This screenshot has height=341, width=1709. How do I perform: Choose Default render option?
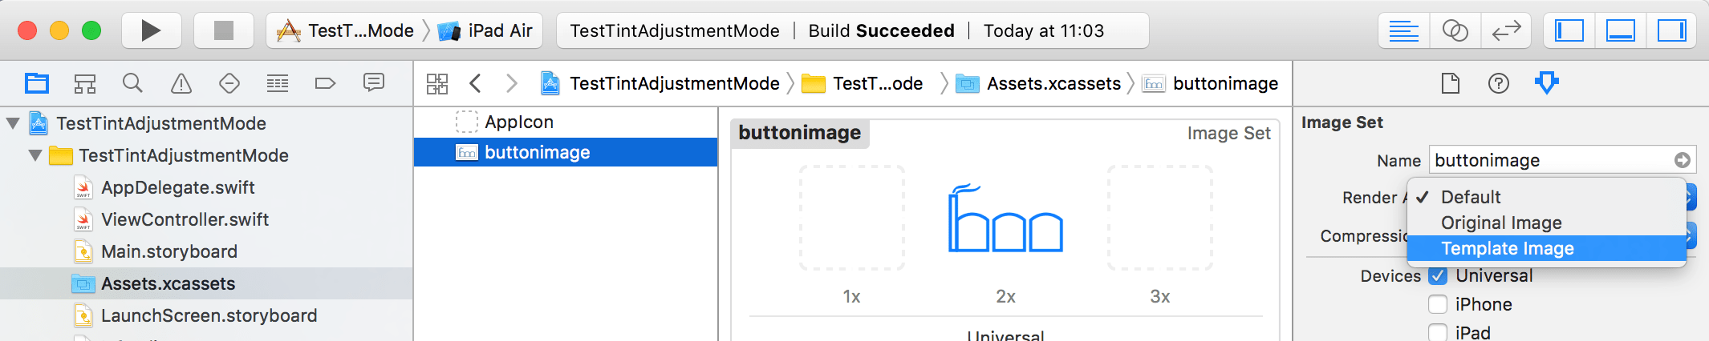point(1546,197)
